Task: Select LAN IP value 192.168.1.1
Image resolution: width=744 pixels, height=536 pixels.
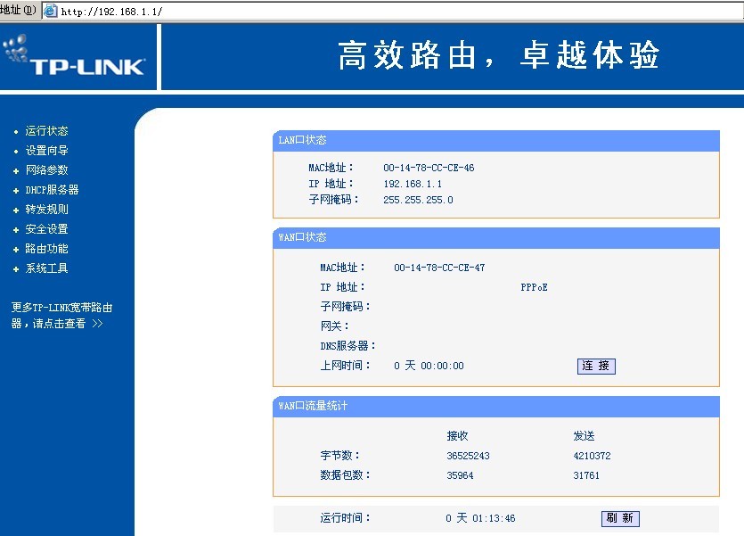Action: coord(413,184)
